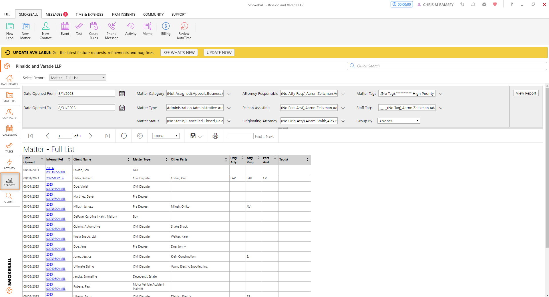Image resolution: width=549 pixels, height=297 pixels.
Task: Collapse the report parameters panel
Action: coord(283,128)
